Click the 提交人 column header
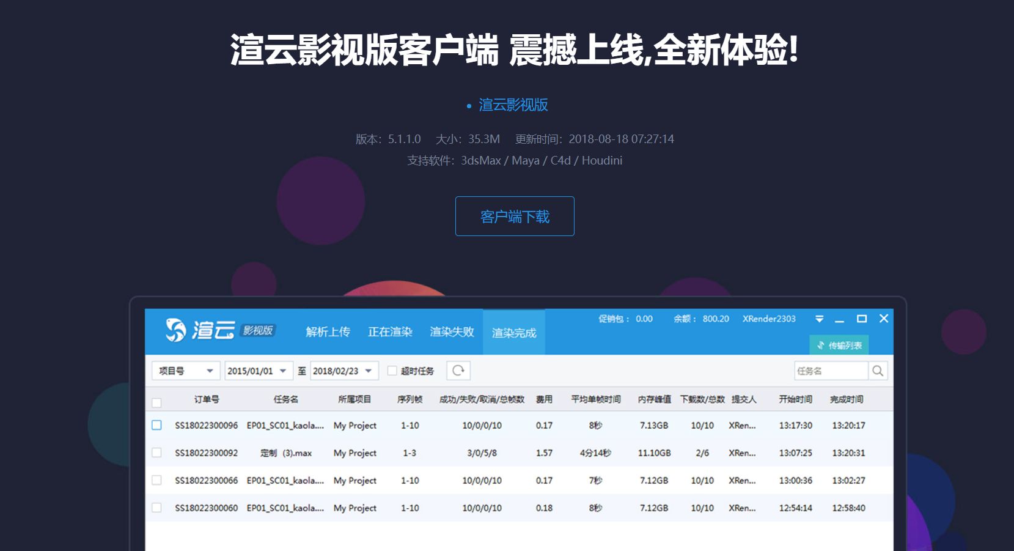The image size is (1014, 551). click(744, 399)
